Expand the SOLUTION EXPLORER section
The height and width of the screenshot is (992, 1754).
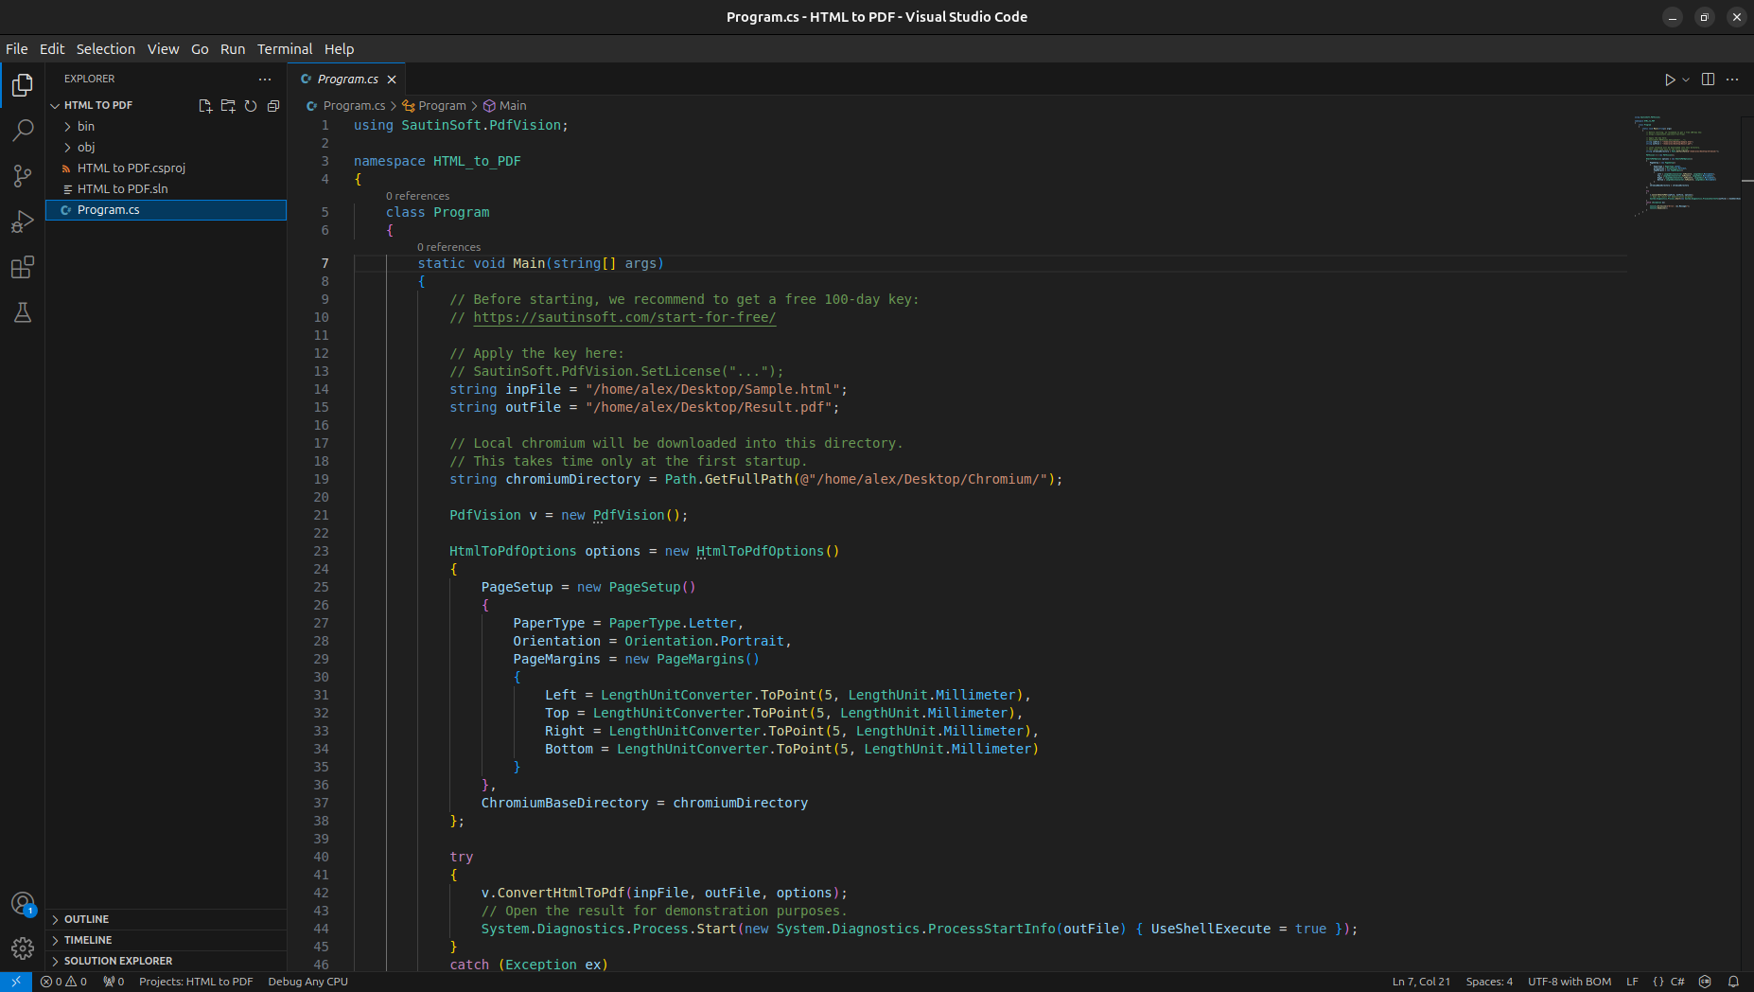[x=117, y=961]
